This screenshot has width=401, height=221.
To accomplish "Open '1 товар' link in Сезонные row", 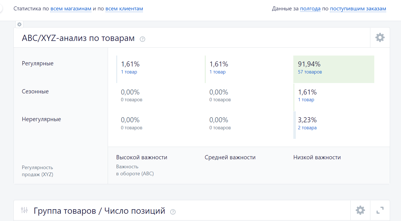I will 306,100.
